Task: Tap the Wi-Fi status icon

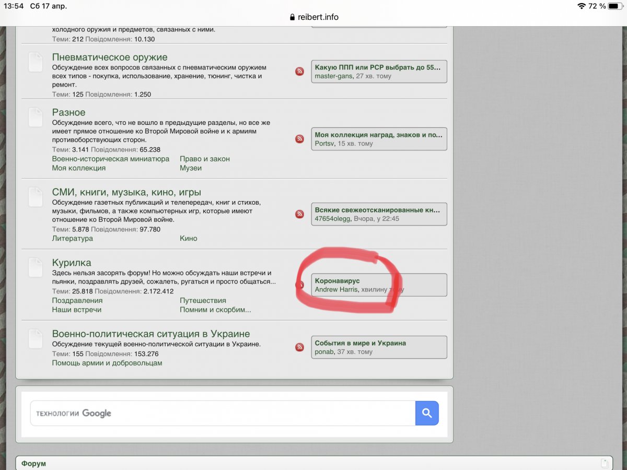Action: click(582, 6)
